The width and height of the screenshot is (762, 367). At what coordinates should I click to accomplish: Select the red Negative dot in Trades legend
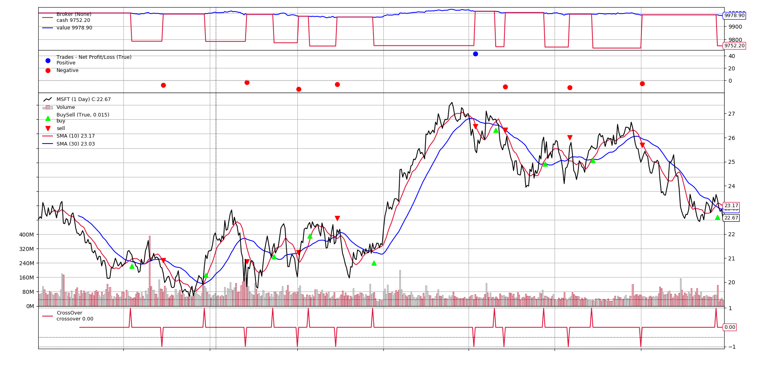(48, 70)
